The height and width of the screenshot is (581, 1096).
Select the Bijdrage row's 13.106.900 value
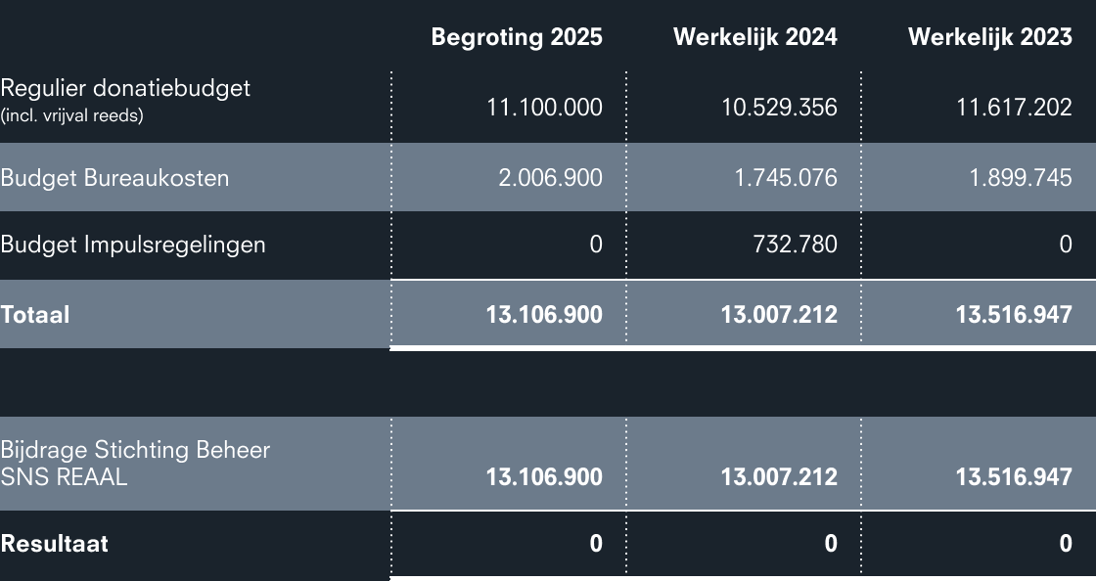pos(544,477)
